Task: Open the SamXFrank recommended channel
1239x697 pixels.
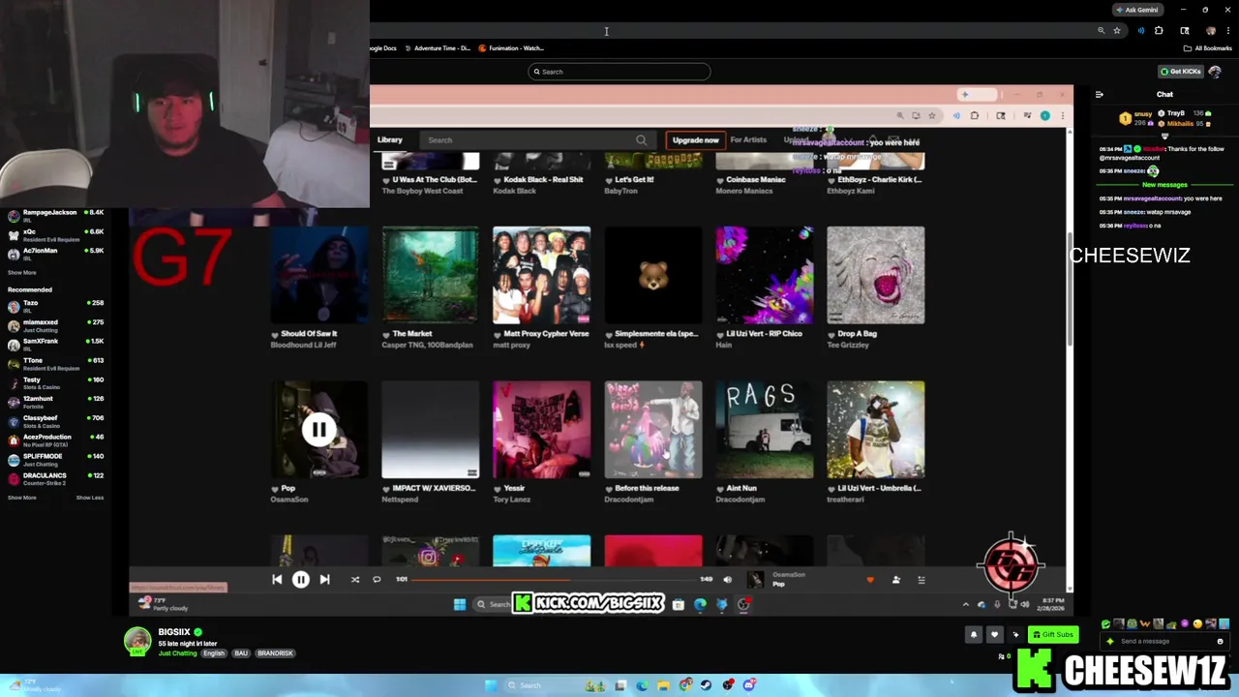Action: (55, 345)
